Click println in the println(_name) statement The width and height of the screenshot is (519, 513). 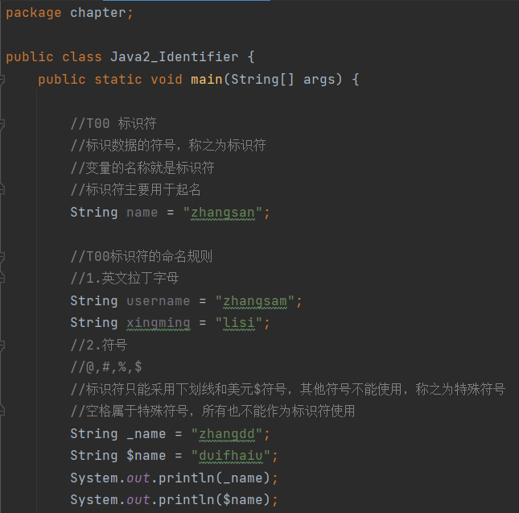tap(190, 478)
